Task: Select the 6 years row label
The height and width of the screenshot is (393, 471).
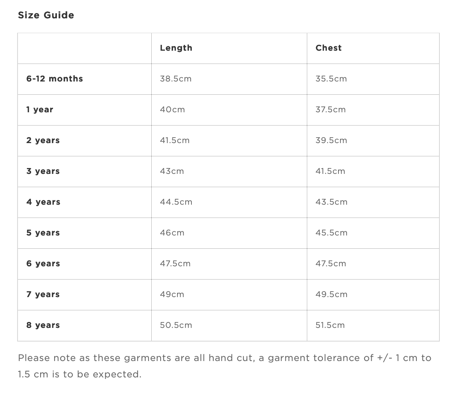Action: click(x=43, y=264)
